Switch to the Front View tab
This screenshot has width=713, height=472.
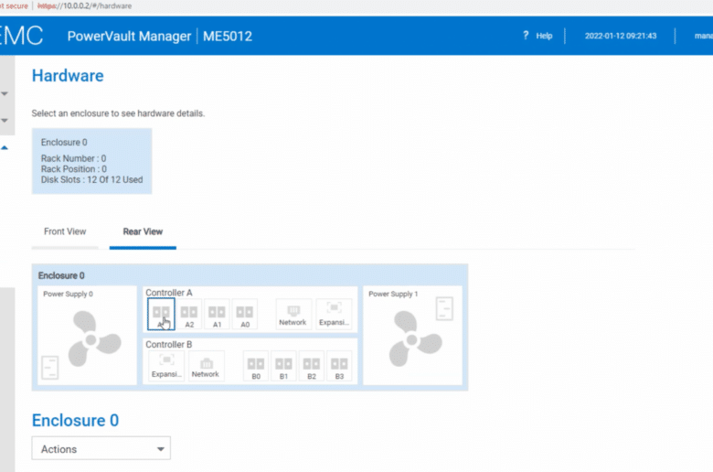tap(65, 231)
